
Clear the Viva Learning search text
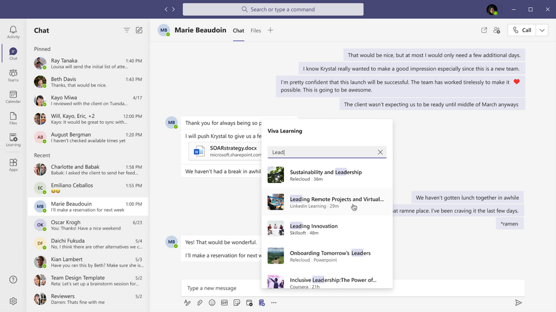380,152
